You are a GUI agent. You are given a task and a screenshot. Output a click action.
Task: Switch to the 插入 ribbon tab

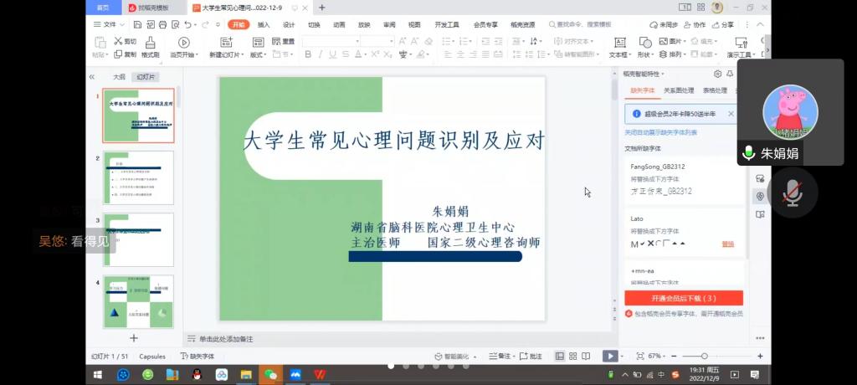coord(264,25)
